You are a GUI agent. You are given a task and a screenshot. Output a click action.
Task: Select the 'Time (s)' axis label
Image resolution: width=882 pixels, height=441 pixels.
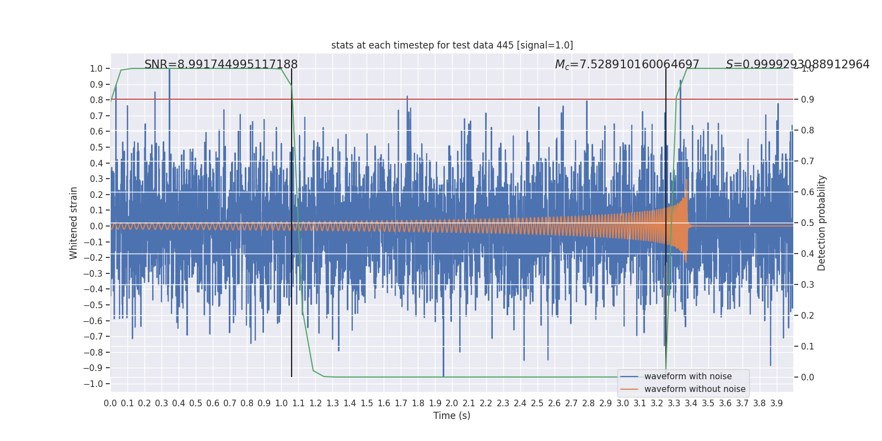coord(452,416)
